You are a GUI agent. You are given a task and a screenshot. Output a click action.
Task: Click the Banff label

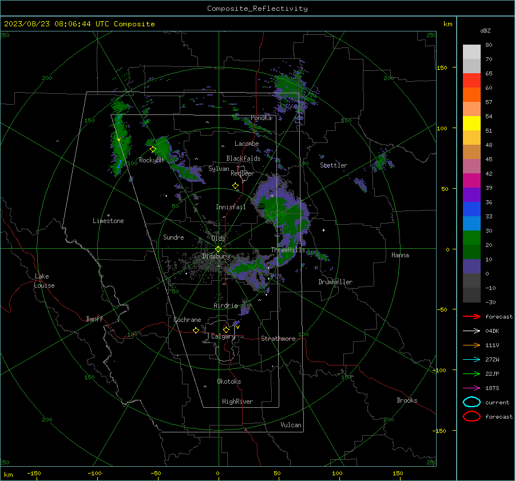pos(94,319)
